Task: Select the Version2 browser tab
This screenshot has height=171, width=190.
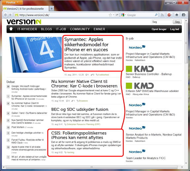Action: pos(25,9)
